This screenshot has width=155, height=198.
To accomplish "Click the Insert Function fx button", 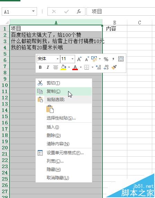I will (x=79, y=11).
